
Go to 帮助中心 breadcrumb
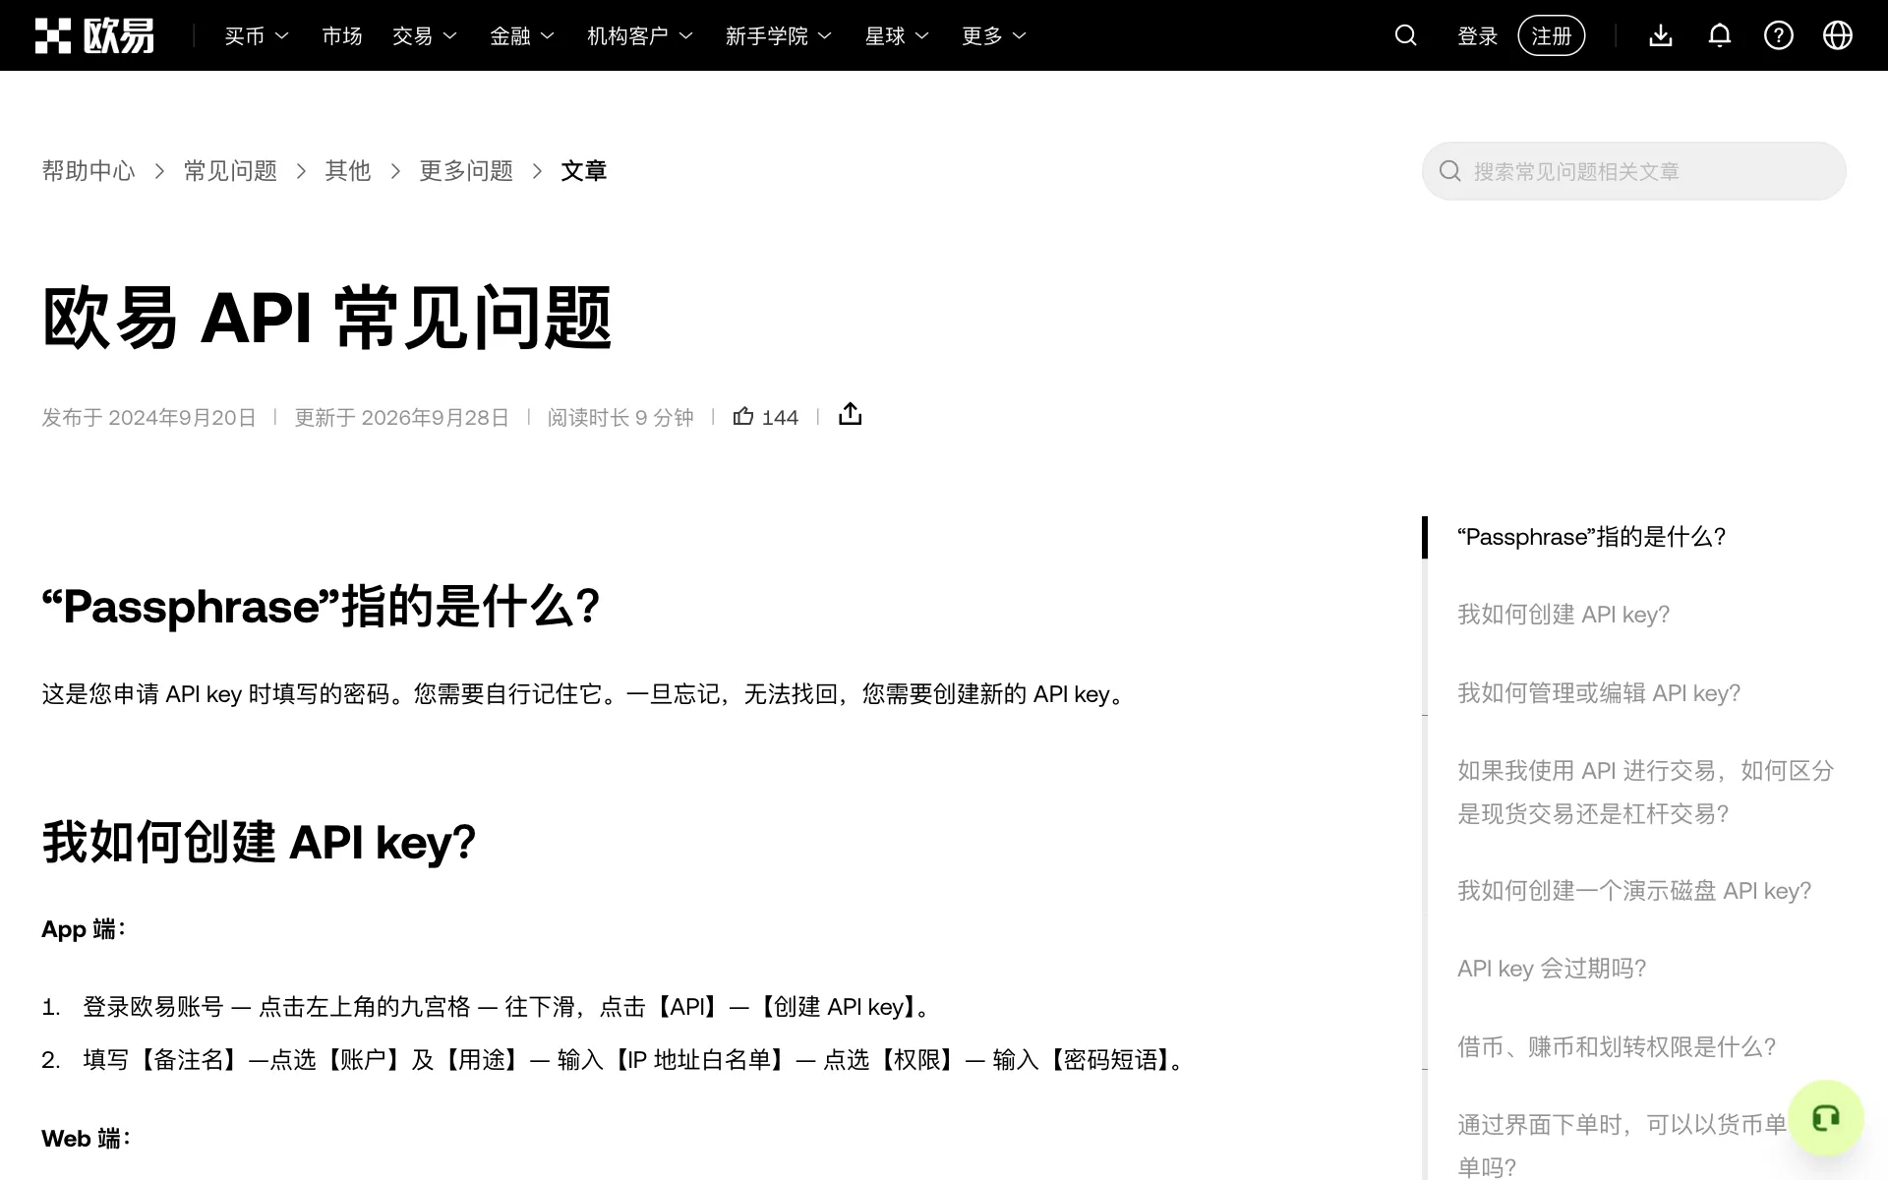point(88,171)
